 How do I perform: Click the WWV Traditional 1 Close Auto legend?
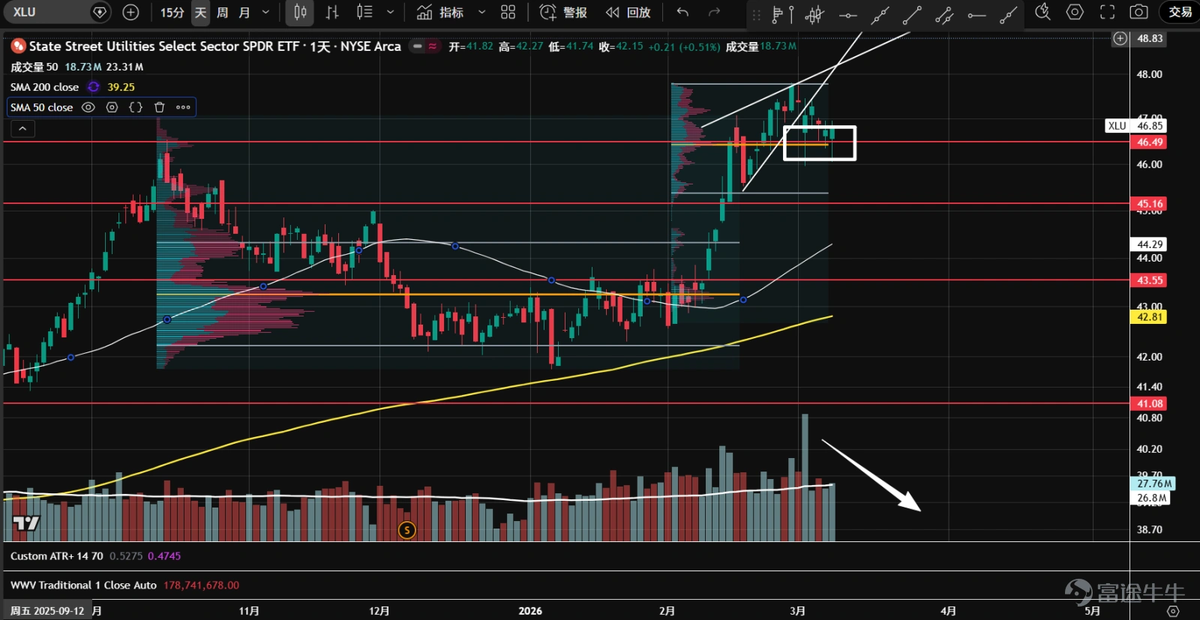tap(83, 586)
